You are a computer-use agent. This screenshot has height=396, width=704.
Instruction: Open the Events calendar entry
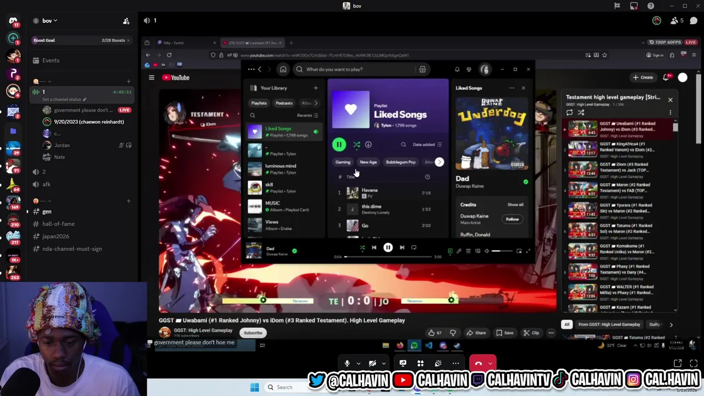[82, 61]
